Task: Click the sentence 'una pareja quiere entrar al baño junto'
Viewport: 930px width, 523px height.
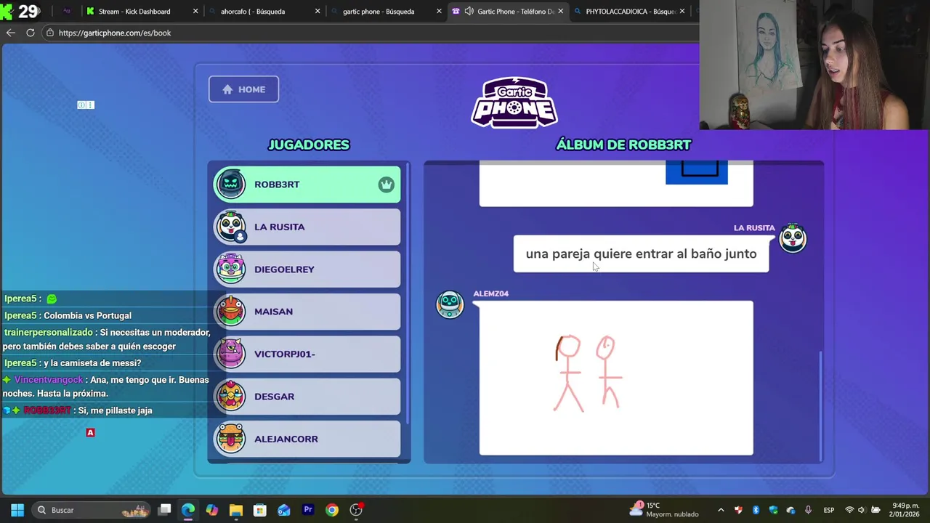Action: point(641,254)
